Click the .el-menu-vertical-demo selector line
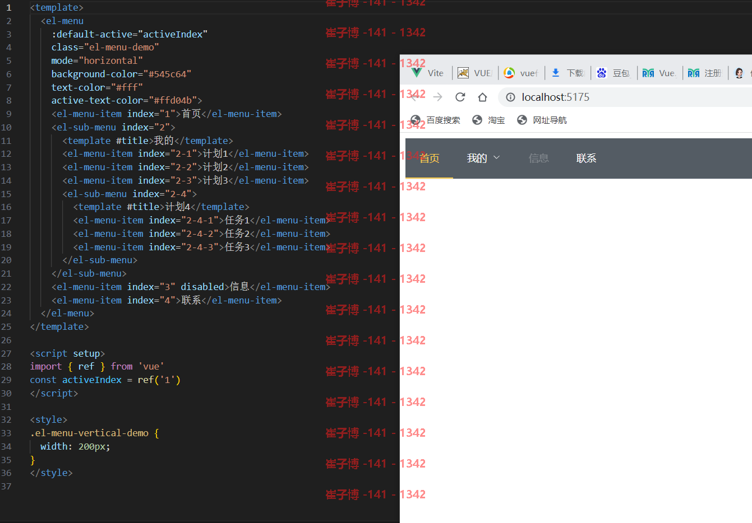 (x=94, y=433)
